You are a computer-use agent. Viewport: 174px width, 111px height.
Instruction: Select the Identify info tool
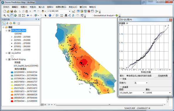pos(50,15)
